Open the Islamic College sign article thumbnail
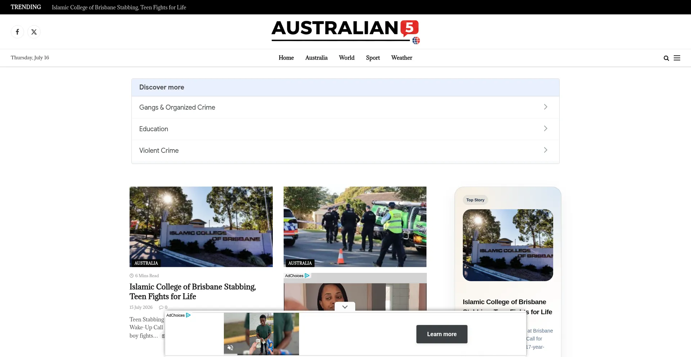This screenshot has width=691, height=357. (x=201, y=227)
